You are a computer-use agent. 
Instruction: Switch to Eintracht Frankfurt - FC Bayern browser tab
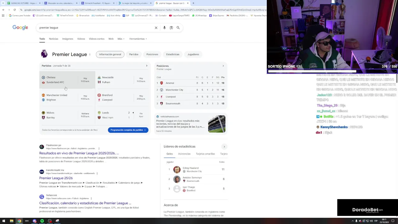coord(98,3)
